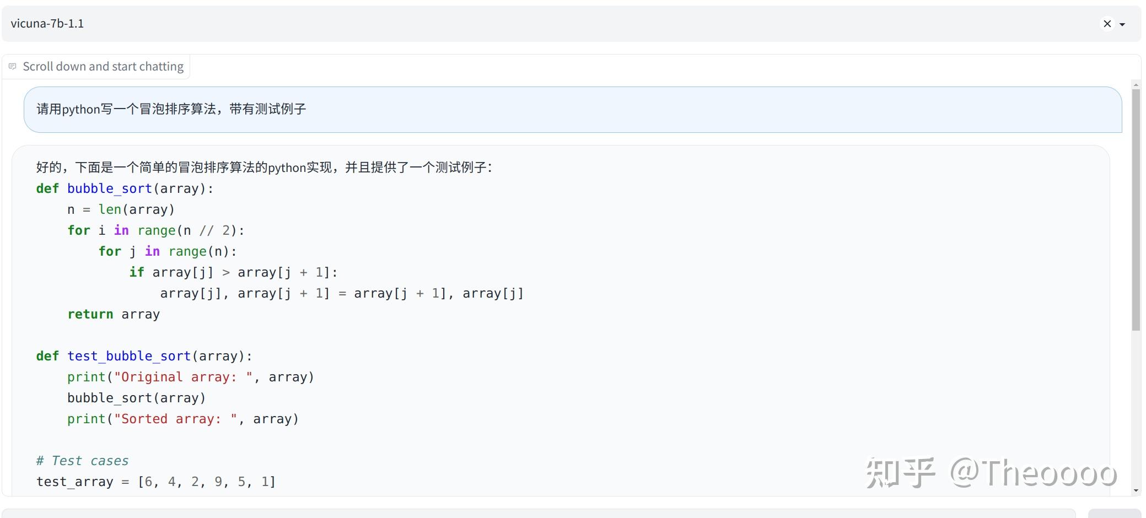Click the '# Test cases' comment line

pyautogui.click(x=82, y=461)
